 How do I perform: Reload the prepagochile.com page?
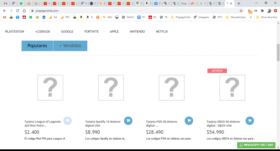point(17,11)
